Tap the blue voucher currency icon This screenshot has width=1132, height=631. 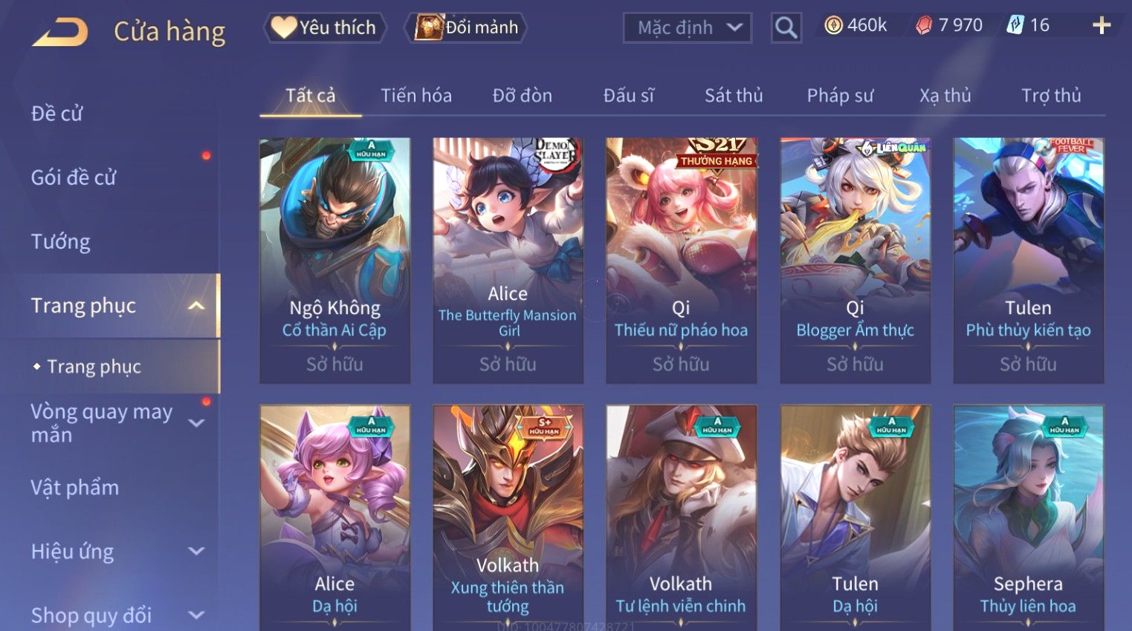click(x=1015, y=25)
